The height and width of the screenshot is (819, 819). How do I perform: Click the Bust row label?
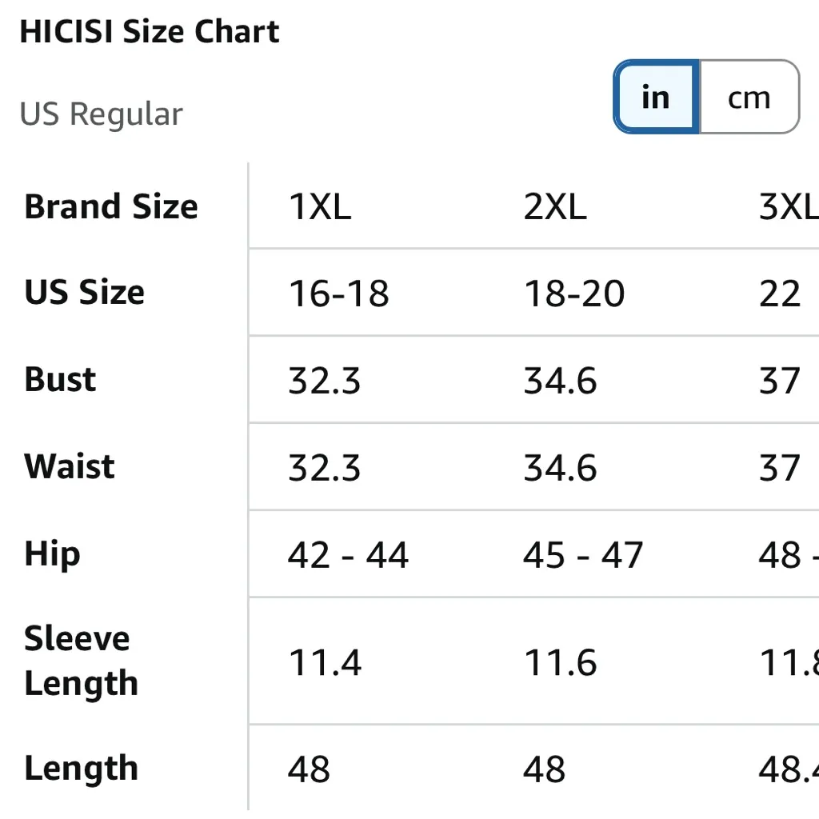[58, 380]
